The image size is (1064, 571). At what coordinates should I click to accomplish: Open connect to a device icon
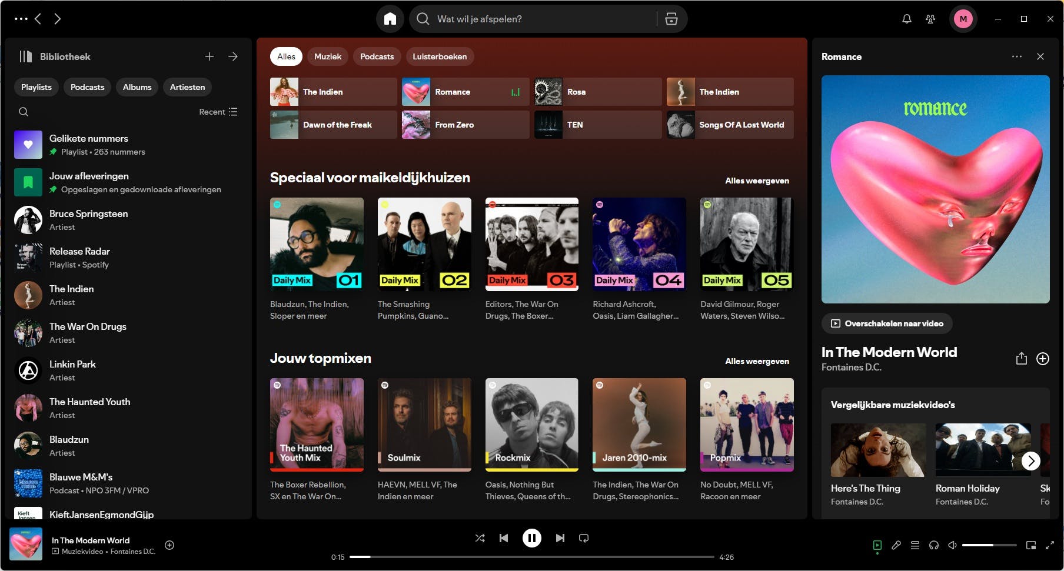(934, 545)
